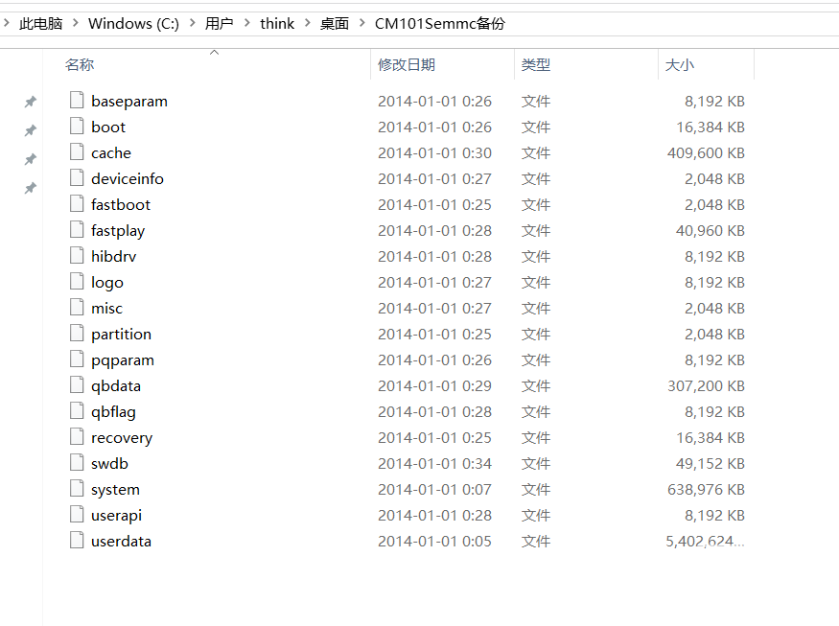Select the logo file name
This screenshot has width=839, height=626.
pyautogui.click(x=107, y=283)
